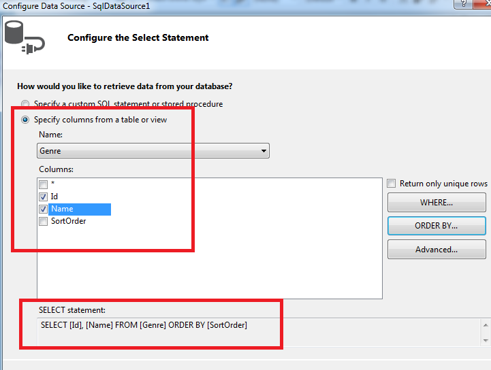The height and width of the screenshot is (370, 491).
Task: Click empty area of the Columns list
Action: 204,265
